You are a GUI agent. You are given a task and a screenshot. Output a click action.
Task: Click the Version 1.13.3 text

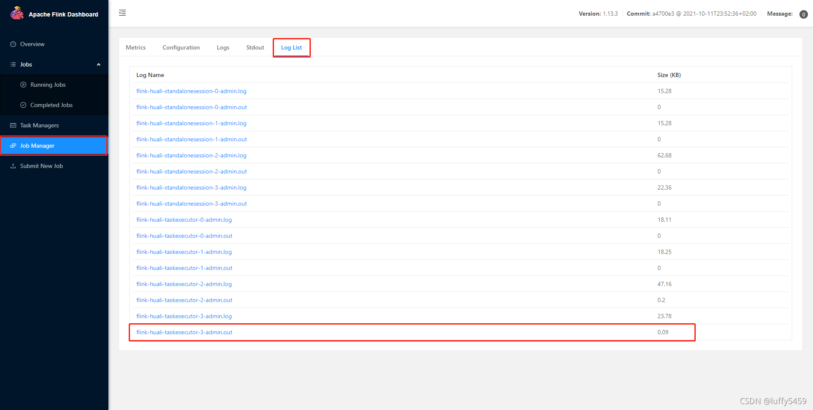coord(598,14)
